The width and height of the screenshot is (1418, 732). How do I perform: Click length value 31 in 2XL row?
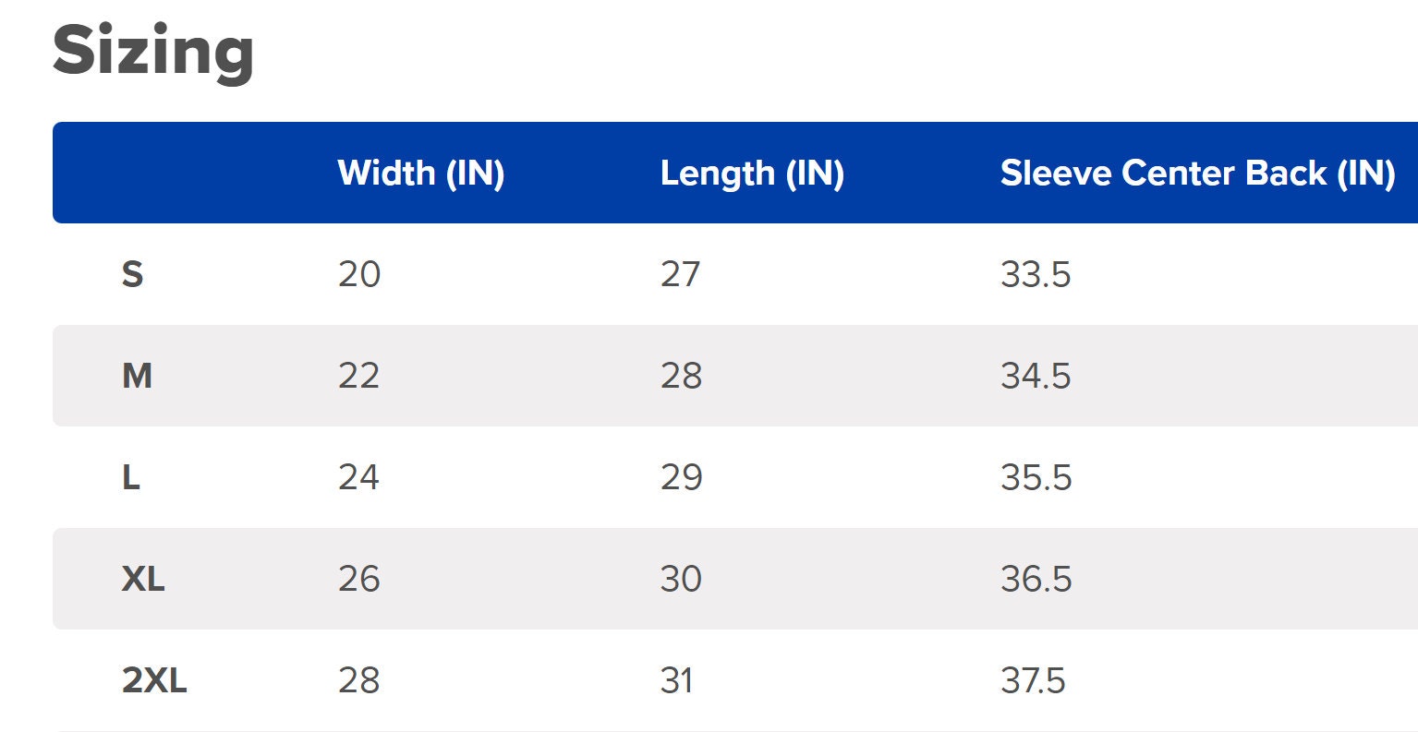(x=677, y=680)
